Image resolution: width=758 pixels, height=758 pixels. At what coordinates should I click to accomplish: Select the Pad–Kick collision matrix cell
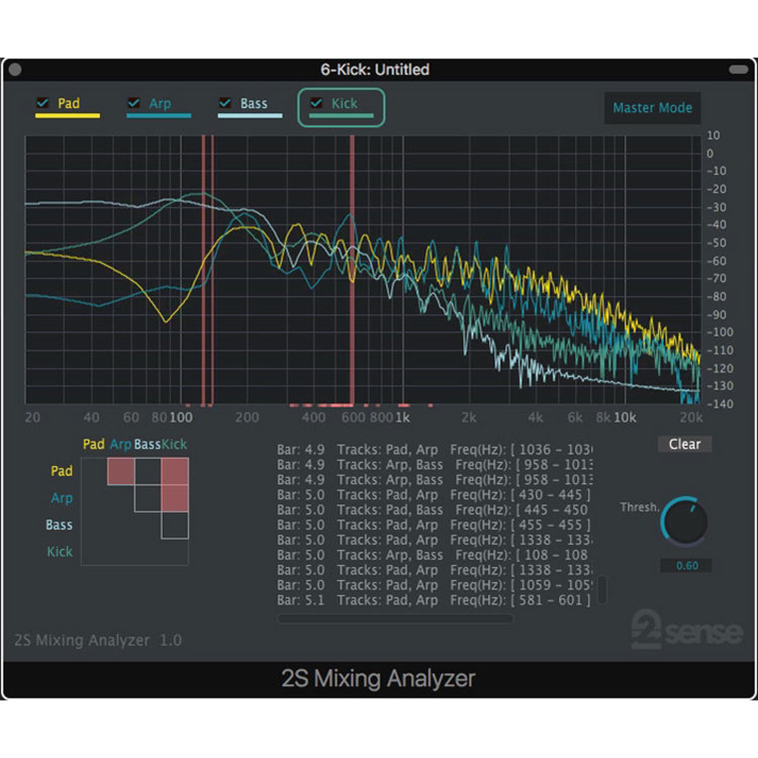175,471
